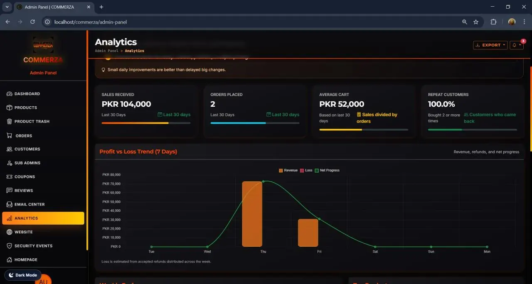This screenshot has height=284, width=532.
Task: Open Chrome three-dot menu
Action: tap(525, 22)
